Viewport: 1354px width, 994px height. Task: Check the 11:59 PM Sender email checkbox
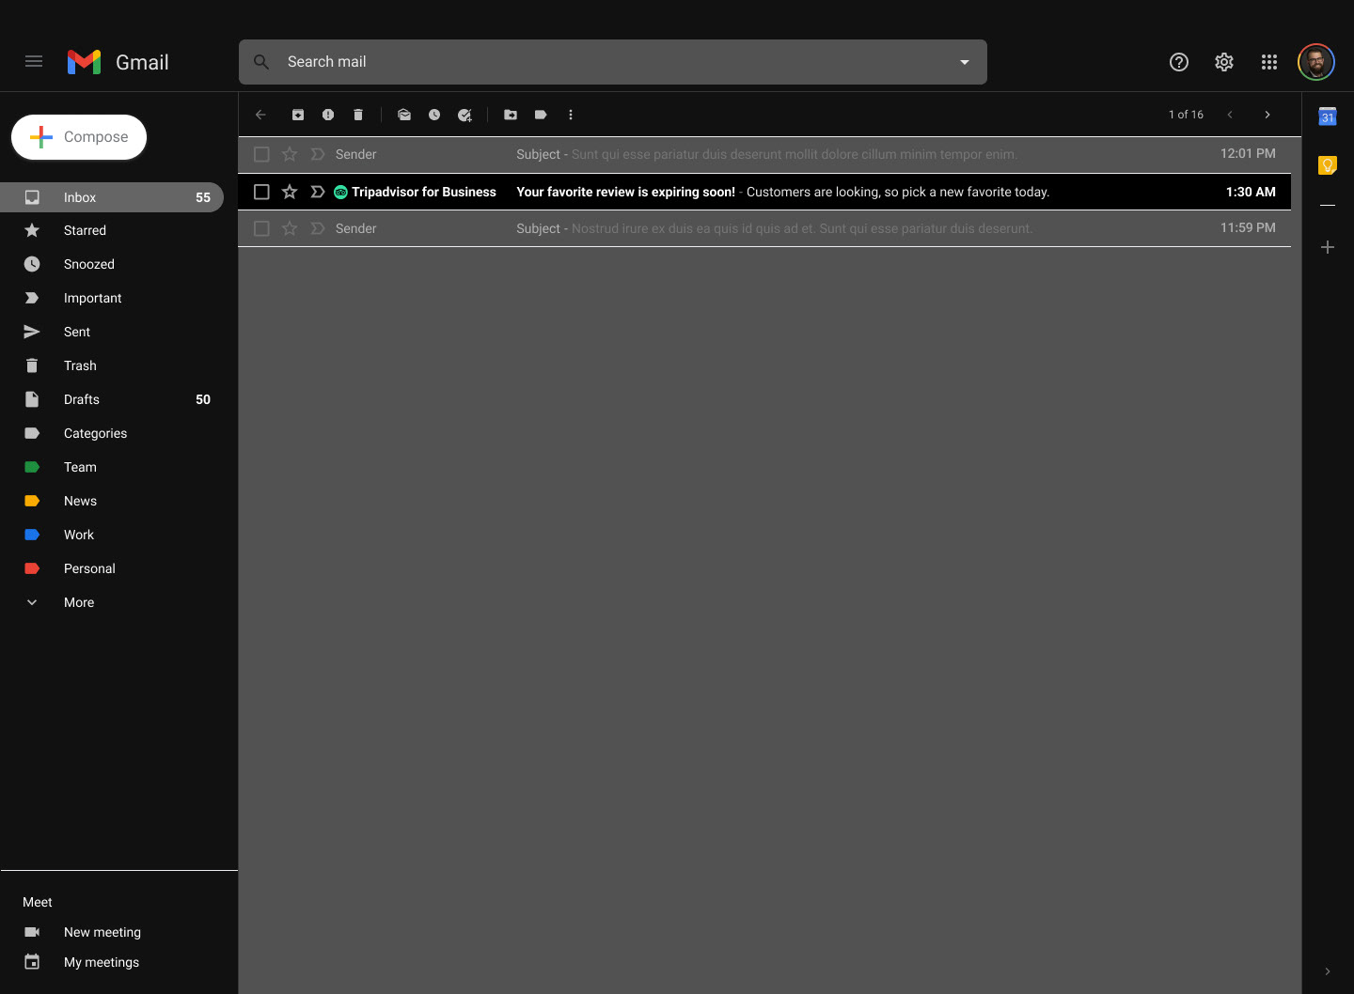point(261,228)
